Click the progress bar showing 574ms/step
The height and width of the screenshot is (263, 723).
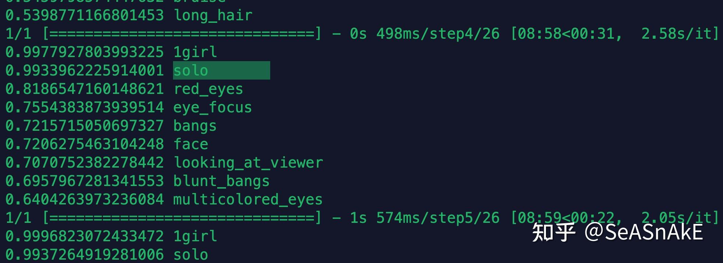click(x=182, y=218)
